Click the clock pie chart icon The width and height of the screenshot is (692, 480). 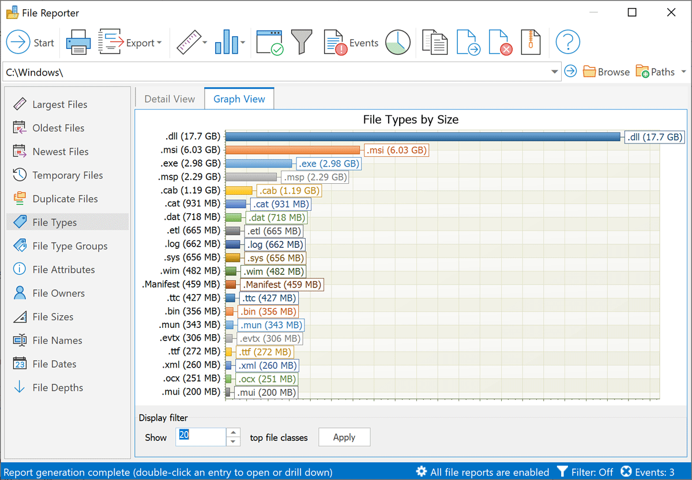click(x=398, y=43)
